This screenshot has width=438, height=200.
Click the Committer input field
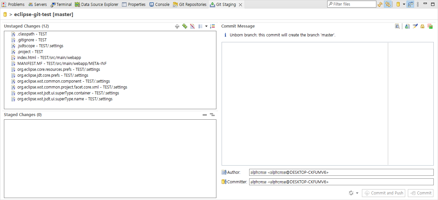(x=341, y=182)
